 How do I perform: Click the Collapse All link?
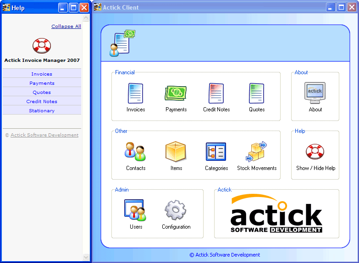coord(66,26)
